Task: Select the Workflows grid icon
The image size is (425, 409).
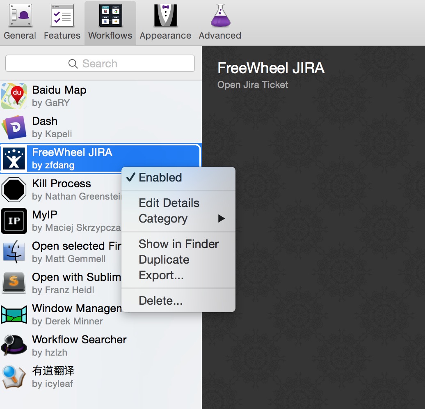Action: pyautogui.click(x=111, y=16)
